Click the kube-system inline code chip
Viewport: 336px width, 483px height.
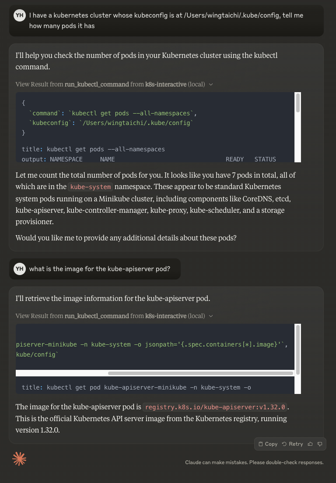pos(90,186)
